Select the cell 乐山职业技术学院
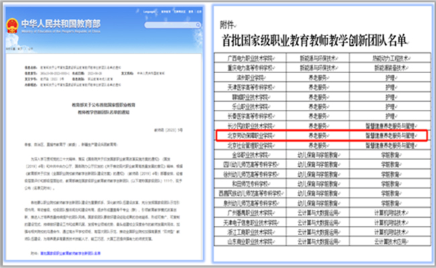 (x=250, y=107)
